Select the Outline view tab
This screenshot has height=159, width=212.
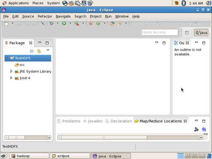pyautogui.click(x=182, y=43)
